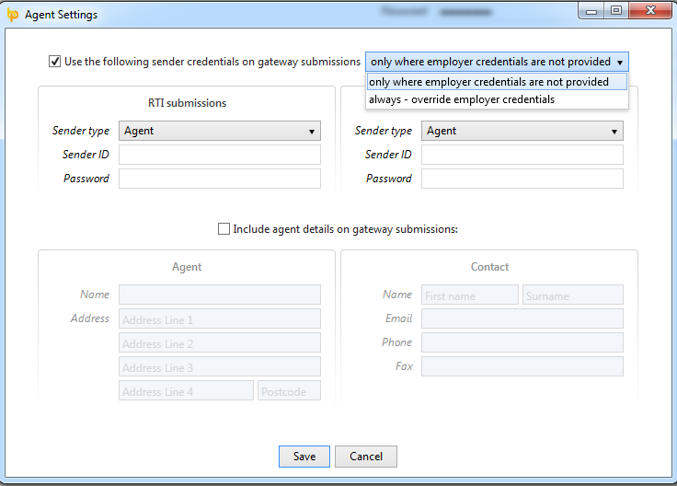The image size is (677, 486).
Task: Click the Address Line 2 field
Action: click(x=220, y=342)
